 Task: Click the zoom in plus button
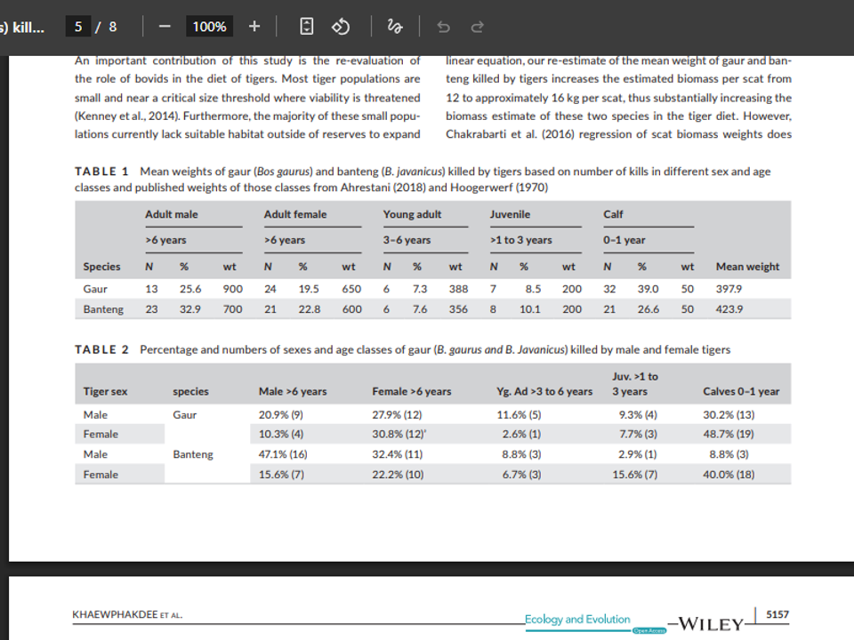(x=254, y=27)
